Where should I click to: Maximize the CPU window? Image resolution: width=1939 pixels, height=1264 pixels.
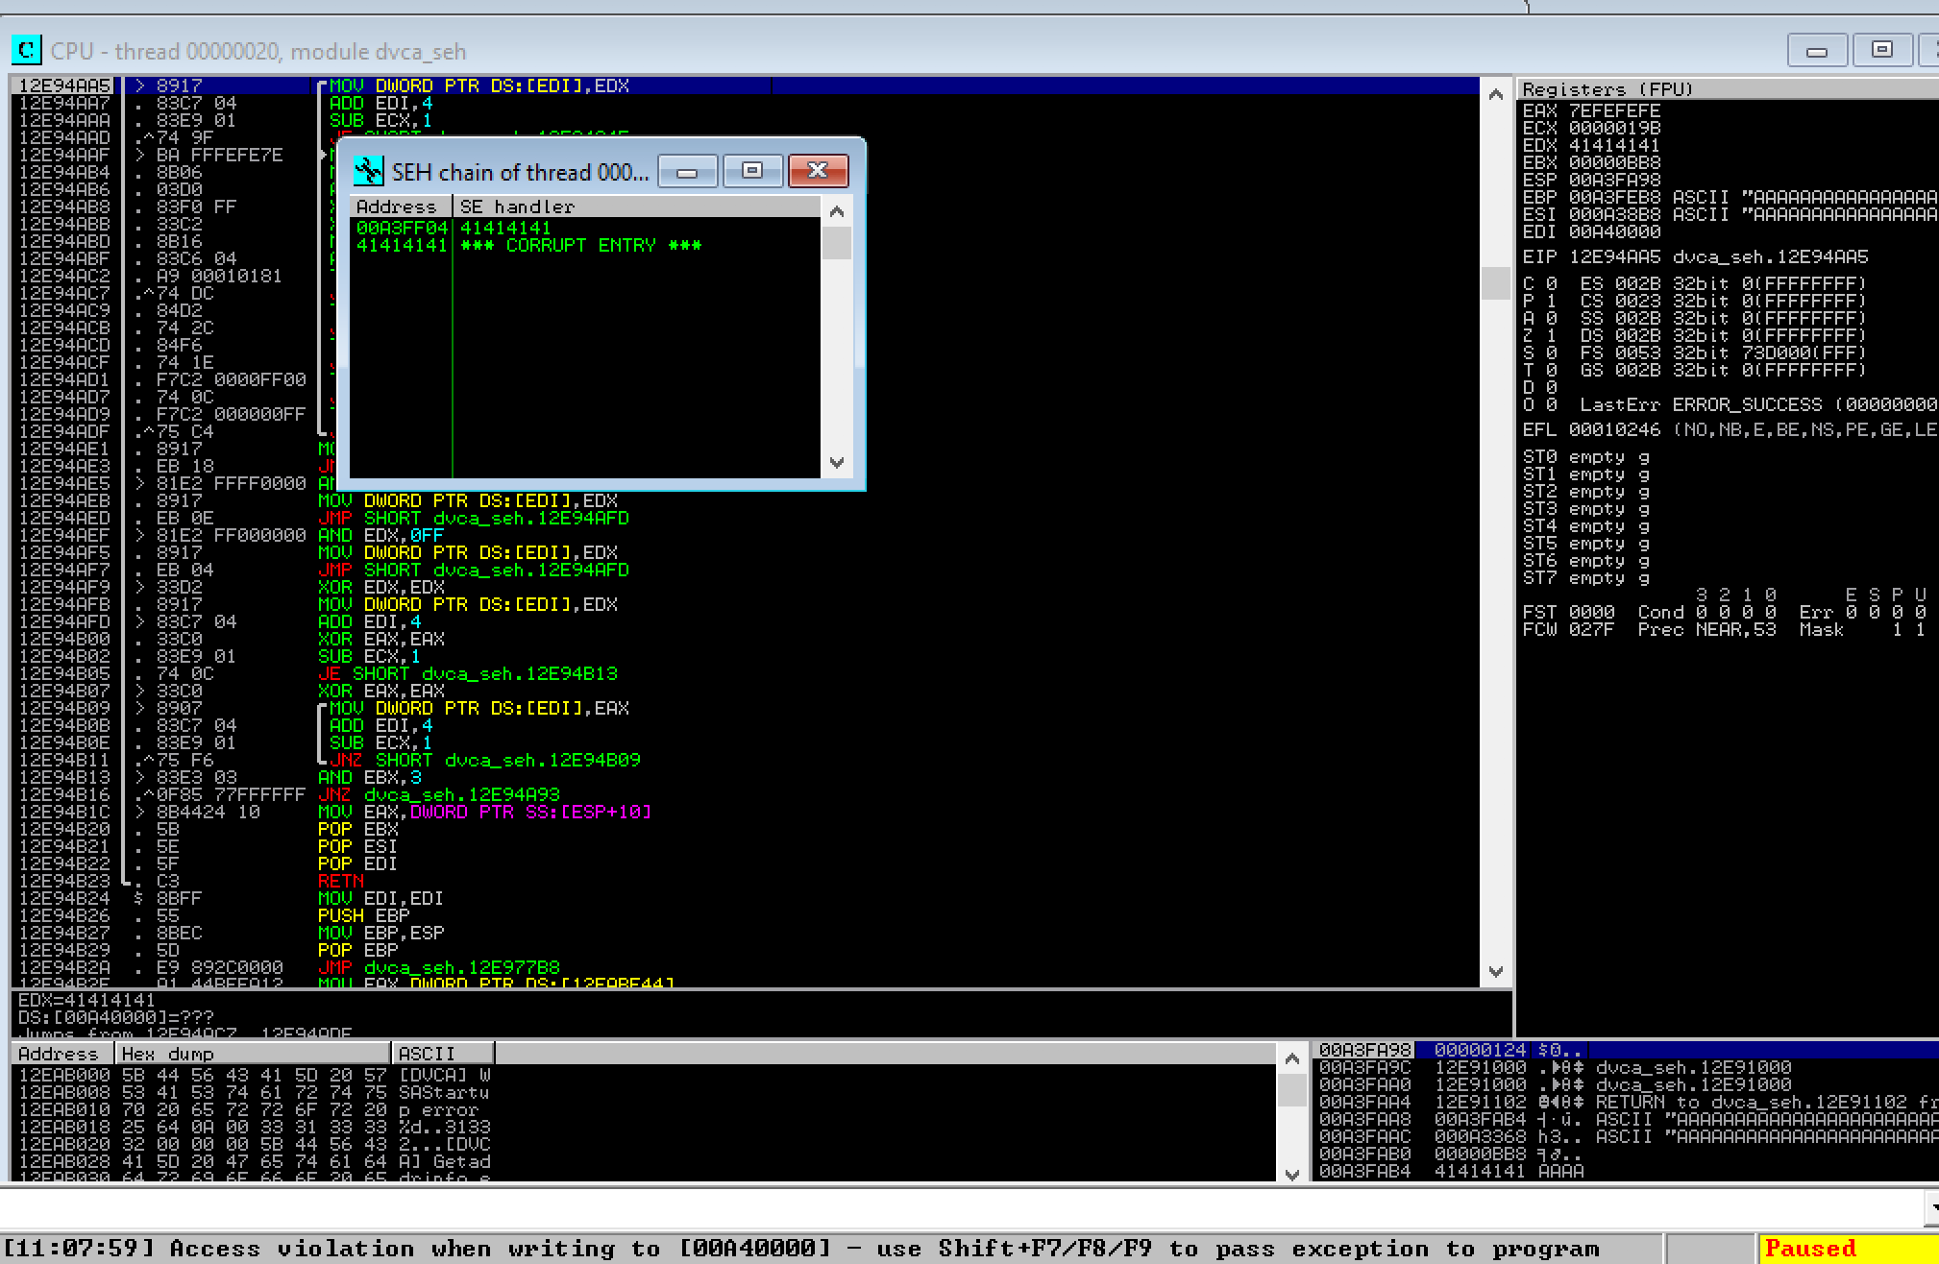pos(1881,50)
